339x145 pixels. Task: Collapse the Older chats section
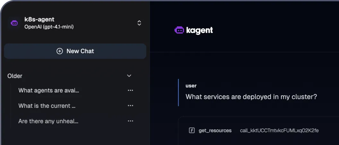point(129,76)
